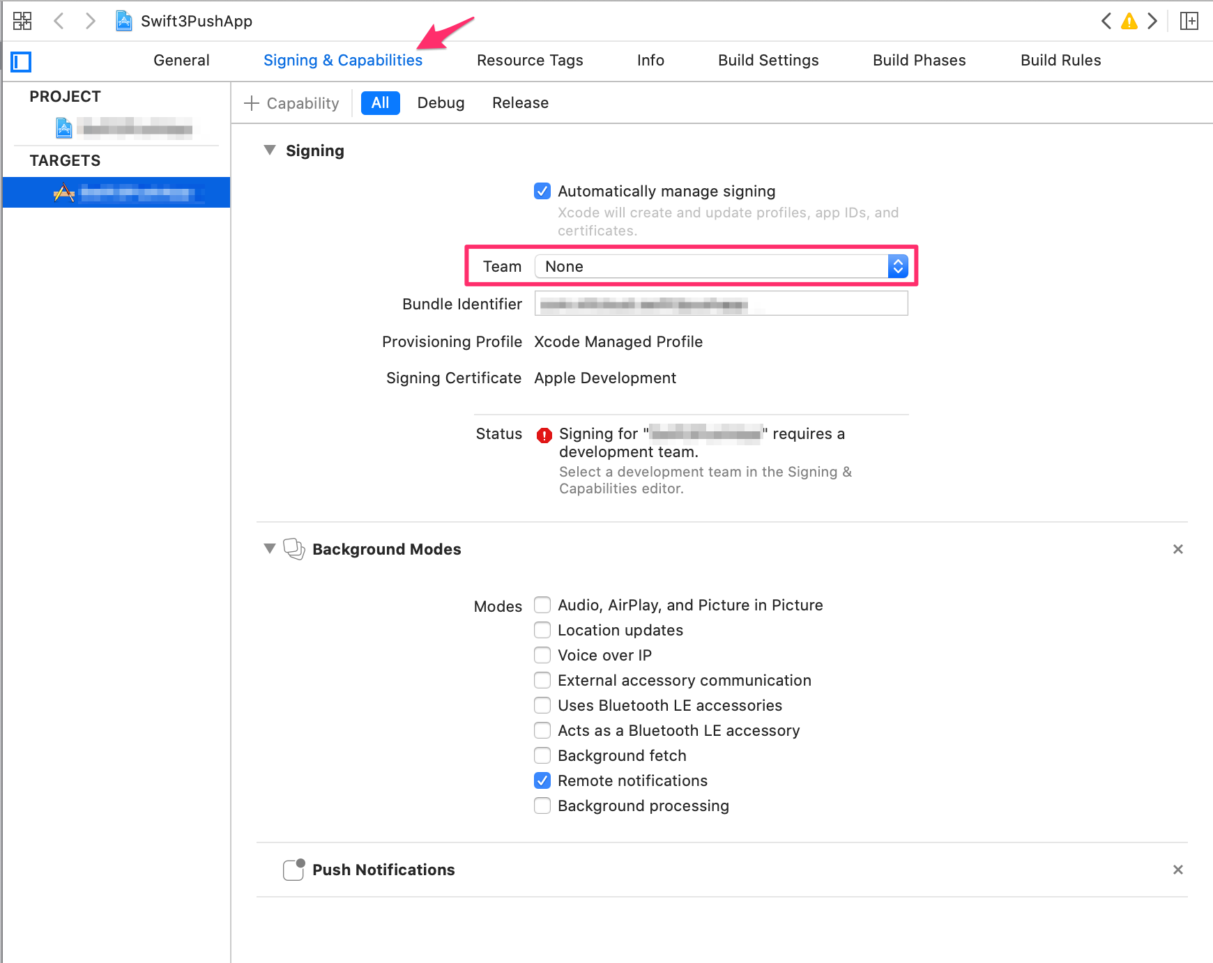Screen dimensions: 1213x963
Task: Add a new Capability
Action: [x=291, y=103]
